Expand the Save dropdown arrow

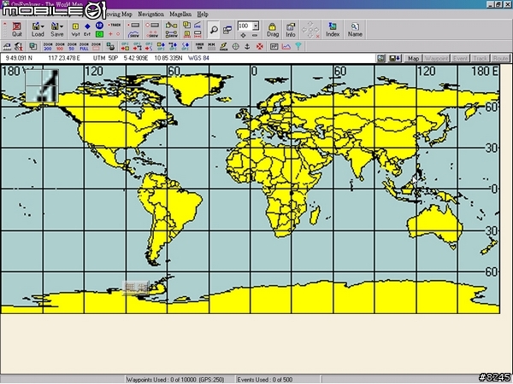[x=62, y=26]
